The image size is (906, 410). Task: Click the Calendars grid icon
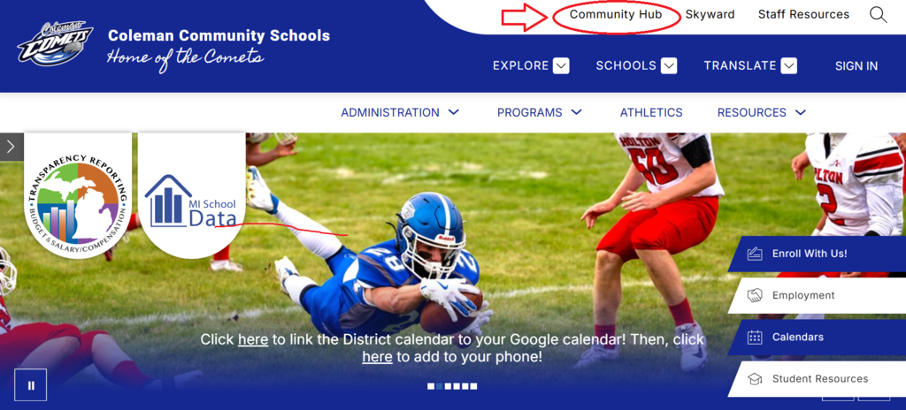(x=755, y=338)
